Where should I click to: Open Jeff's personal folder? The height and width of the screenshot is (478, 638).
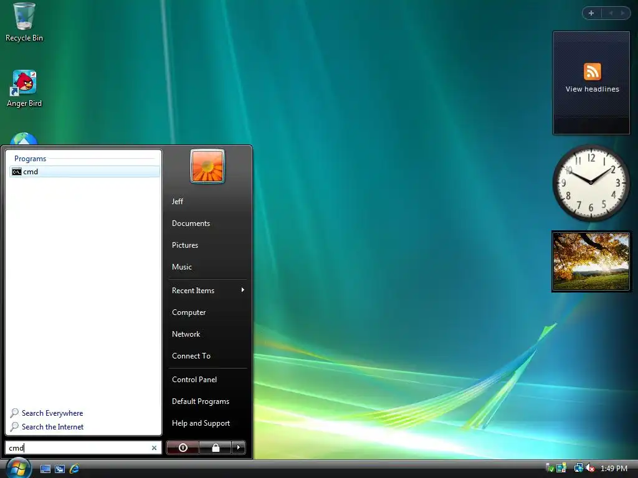tap(178, 201)
